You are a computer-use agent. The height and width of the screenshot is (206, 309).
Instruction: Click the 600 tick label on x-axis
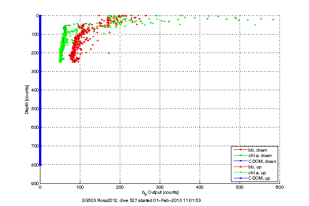point(279,187)
